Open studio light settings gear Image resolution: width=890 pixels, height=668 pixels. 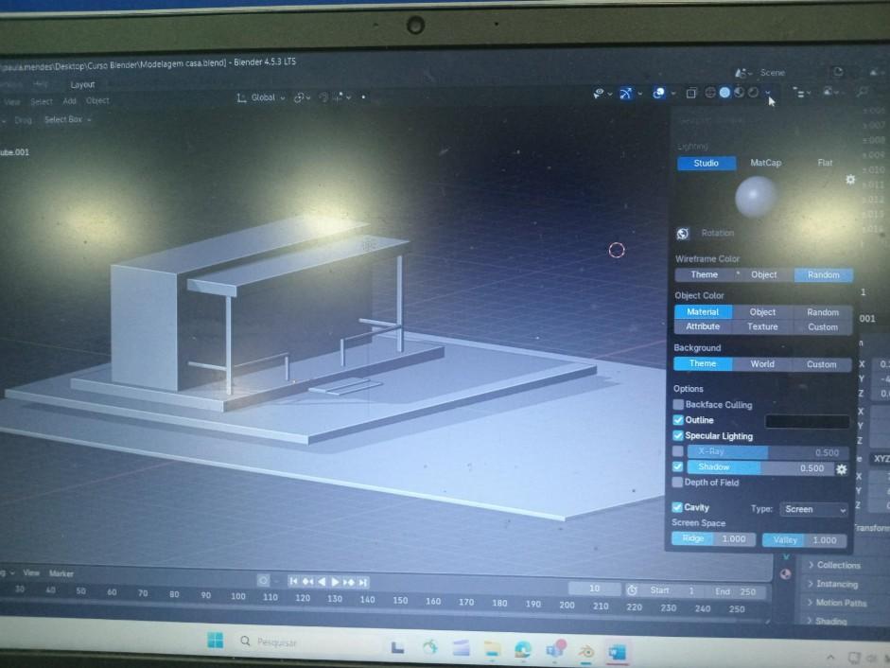coord(850,180)
